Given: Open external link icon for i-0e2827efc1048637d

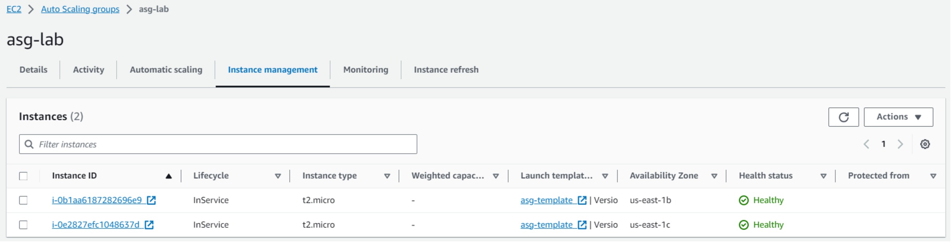Looking at the screenshot, I should click(149, 225).
